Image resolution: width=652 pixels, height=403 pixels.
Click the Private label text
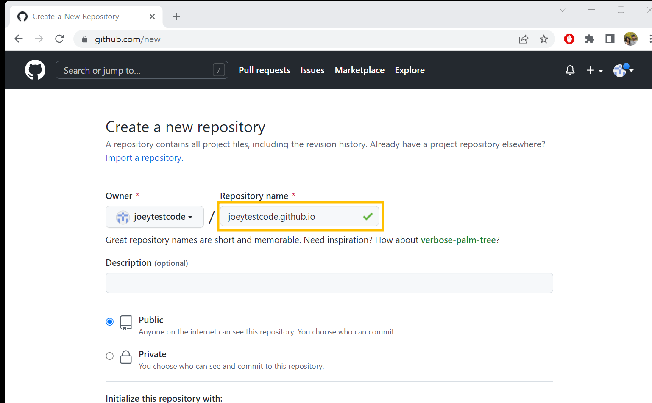point(153,354)
